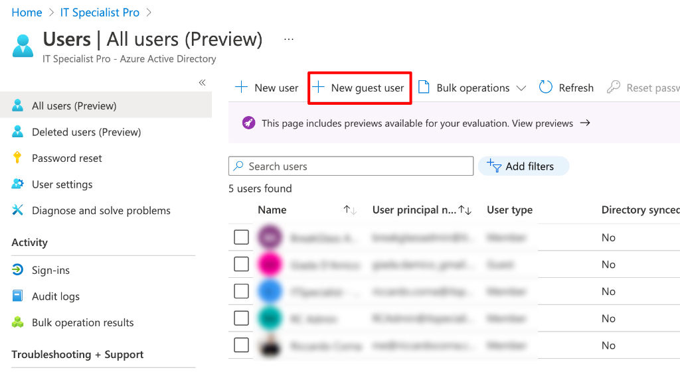Open User settings

(x=62, y=184)
